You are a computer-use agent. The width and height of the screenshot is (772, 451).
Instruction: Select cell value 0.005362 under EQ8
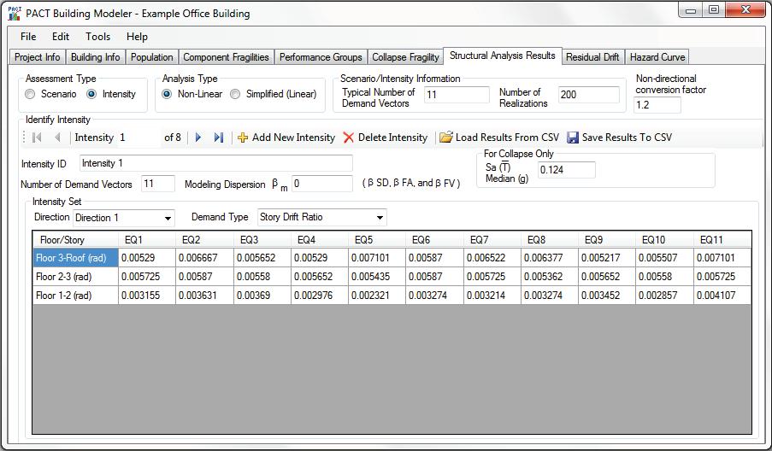(x=550, y=277)
